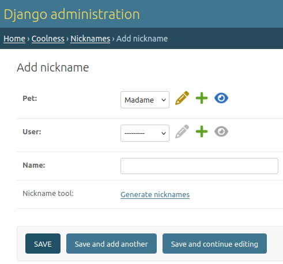The image size is (283, 264).
Task: Open the Nicknames breadcrumb link
Action: pyautogui.click(x=90, y=39)
